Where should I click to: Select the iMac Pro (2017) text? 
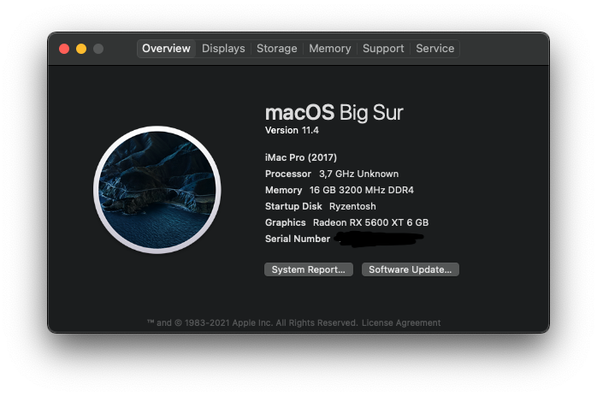pos(301,157)
